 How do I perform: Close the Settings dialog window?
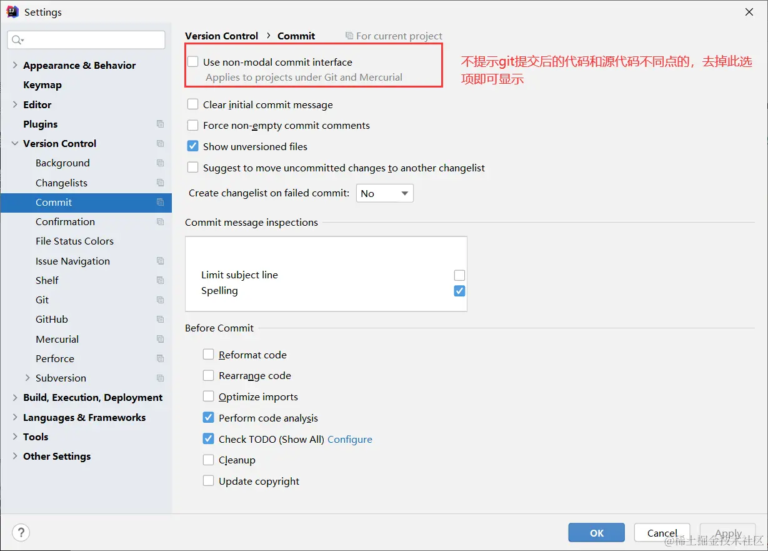[x=749, y=12]
